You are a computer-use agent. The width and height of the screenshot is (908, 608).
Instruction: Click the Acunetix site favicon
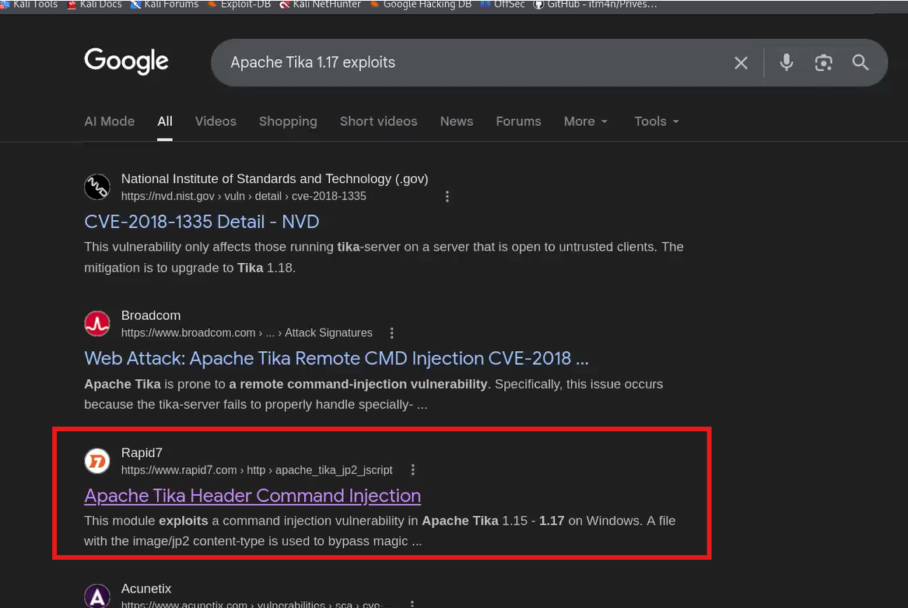click(96, 596)
